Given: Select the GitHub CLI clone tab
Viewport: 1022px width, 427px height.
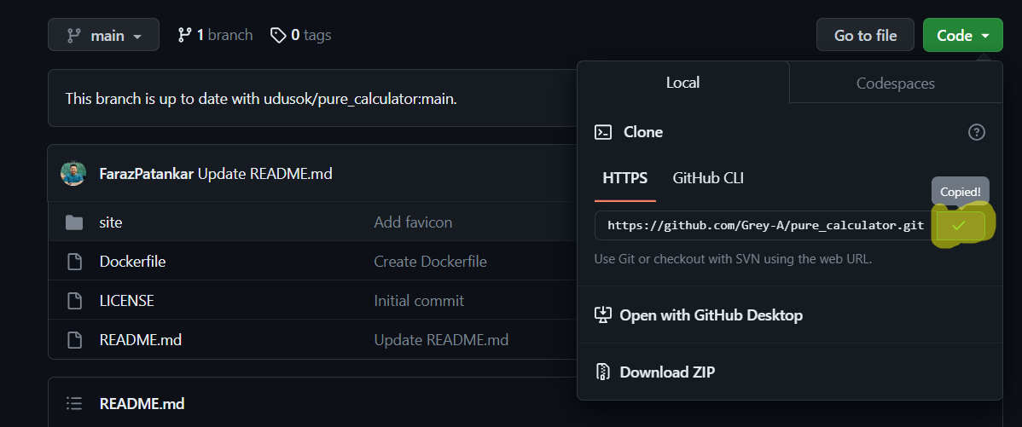Looking at the screenshot, I should (x=708, y=178).
